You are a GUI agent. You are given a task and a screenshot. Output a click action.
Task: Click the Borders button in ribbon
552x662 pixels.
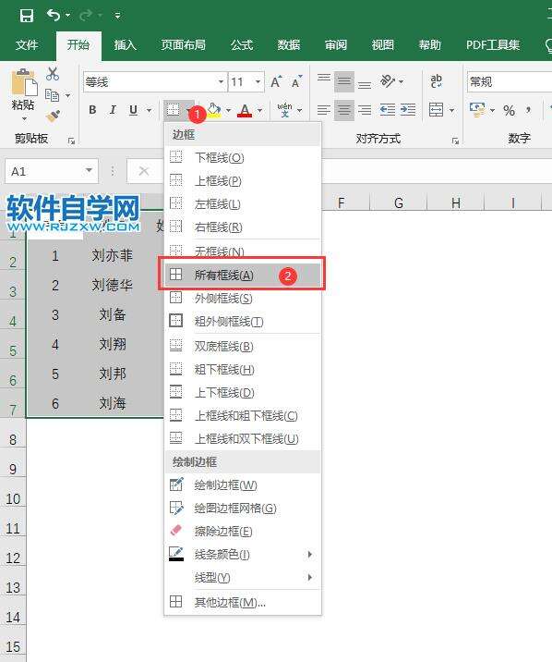(x=173, y=110)
